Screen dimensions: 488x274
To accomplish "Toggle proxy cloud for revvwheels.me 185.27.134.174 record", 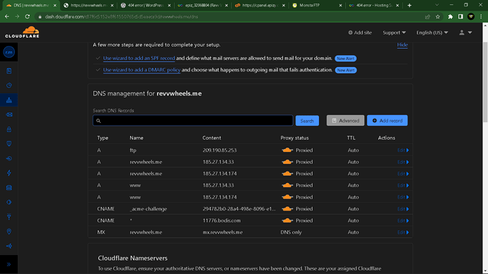I will click(287, 174).
